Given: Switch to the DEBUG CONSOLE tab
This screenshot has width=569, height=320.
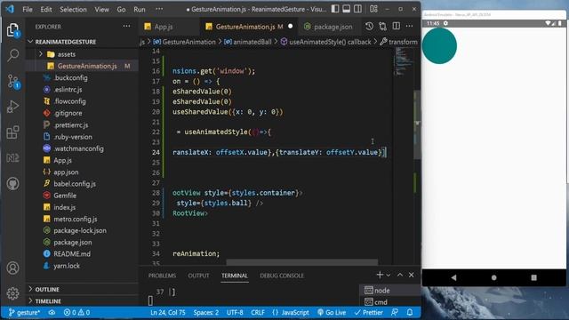Looking at the screenshot, I should [x=282, y=276].
